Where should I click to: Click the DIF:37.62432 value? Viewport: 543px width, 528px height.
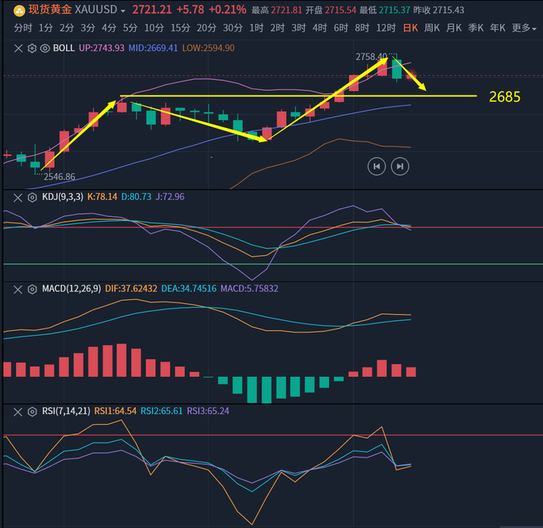[x=131, y=288]
